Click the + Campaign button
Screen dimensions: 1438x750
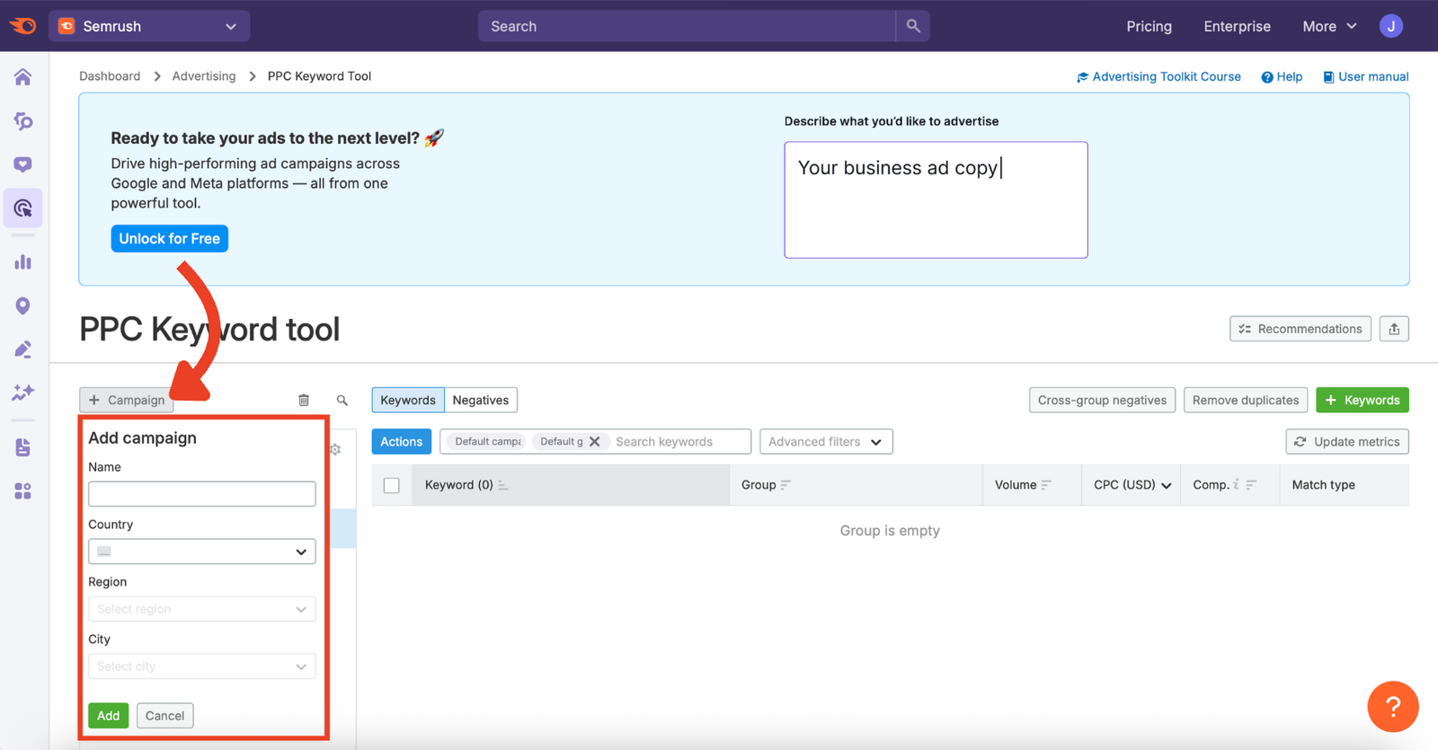[127, 400]
